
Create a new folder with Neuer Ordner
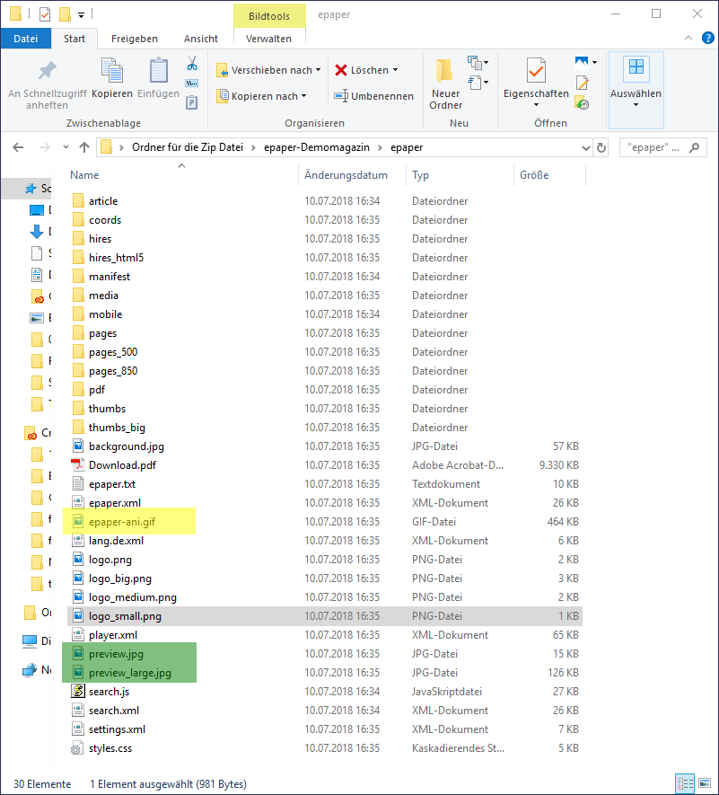pyautogui.click(x=445, y=84)
